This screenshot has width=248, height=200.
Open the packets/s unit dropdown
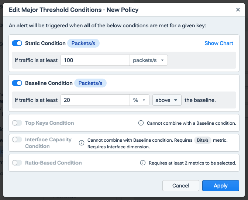(149, 60)
